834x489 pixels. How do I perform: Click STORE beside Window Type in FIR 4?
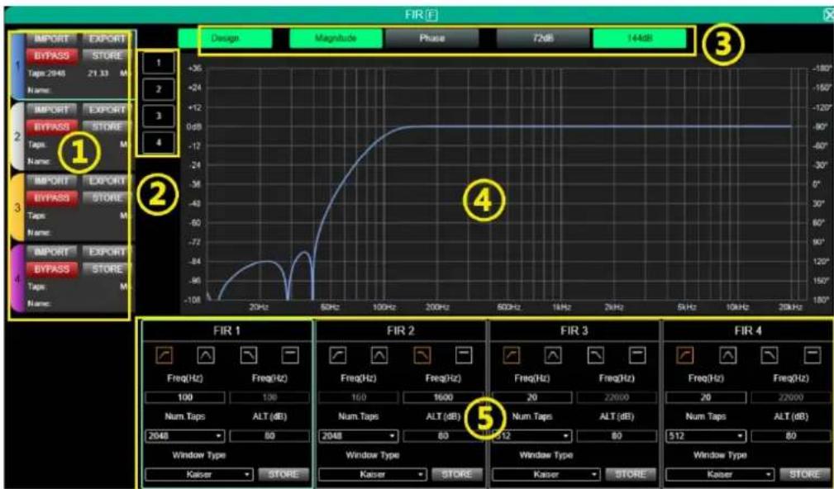coord(805,474)
